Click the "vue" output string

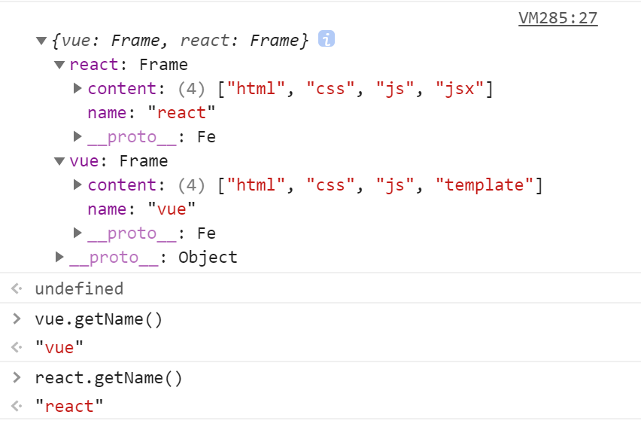59,347
